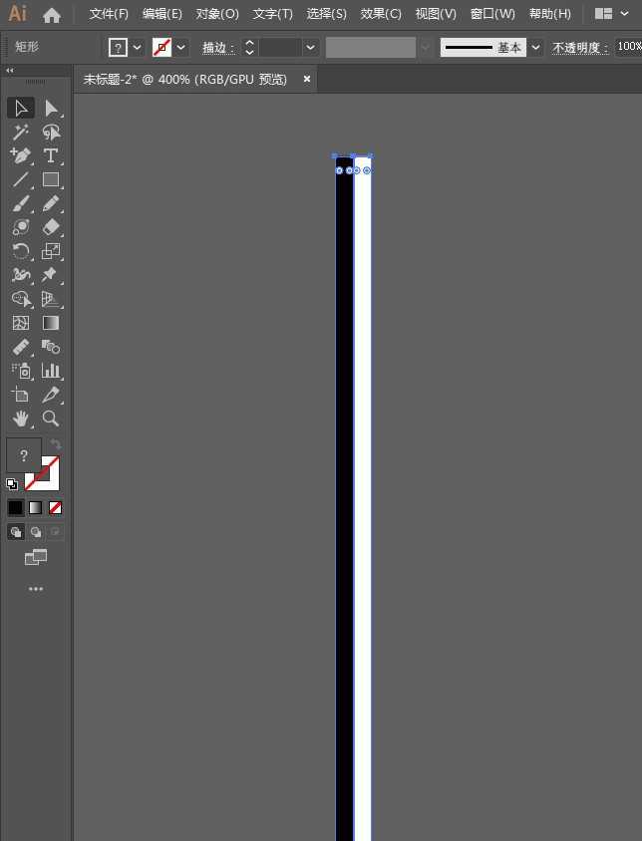The height and width of the screenshot is (841, 642).
Task: Go to Home screen icon
Action: point(52,15)
